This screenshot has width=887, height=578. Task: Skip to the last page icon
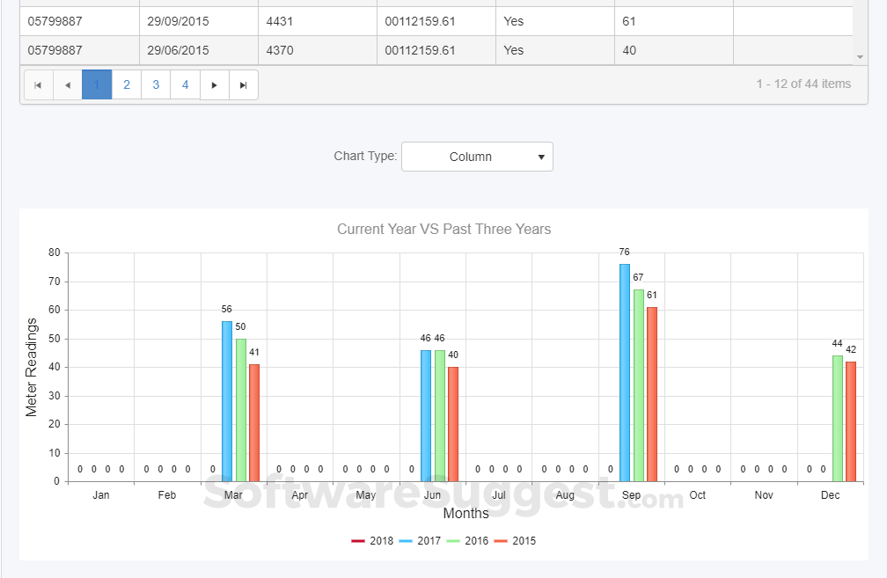coord(244,84)
